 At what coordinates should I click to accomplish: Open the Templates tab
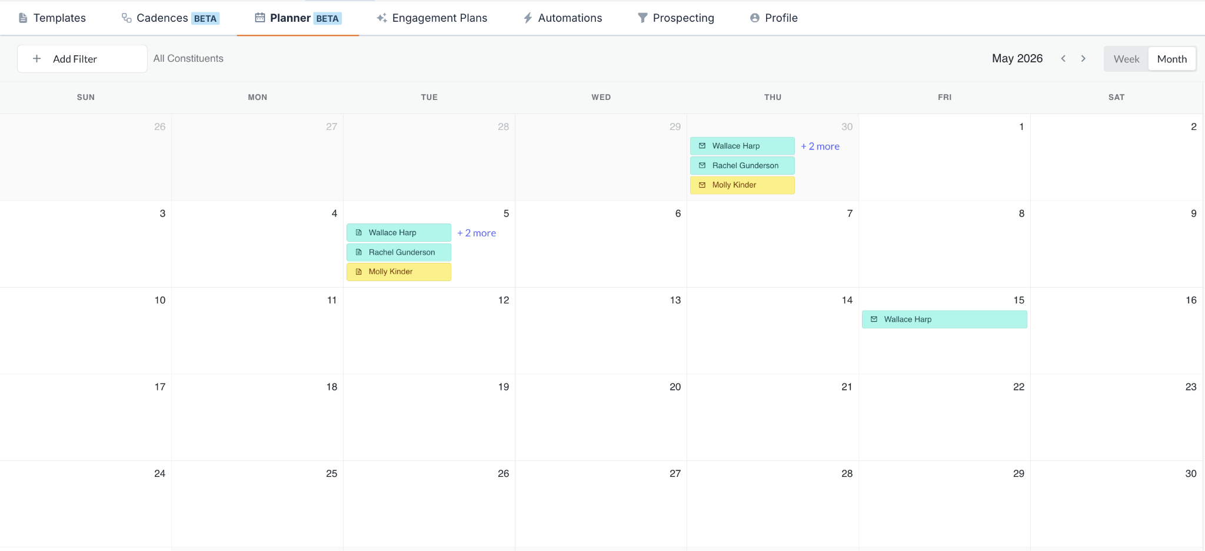pos(52,18)
